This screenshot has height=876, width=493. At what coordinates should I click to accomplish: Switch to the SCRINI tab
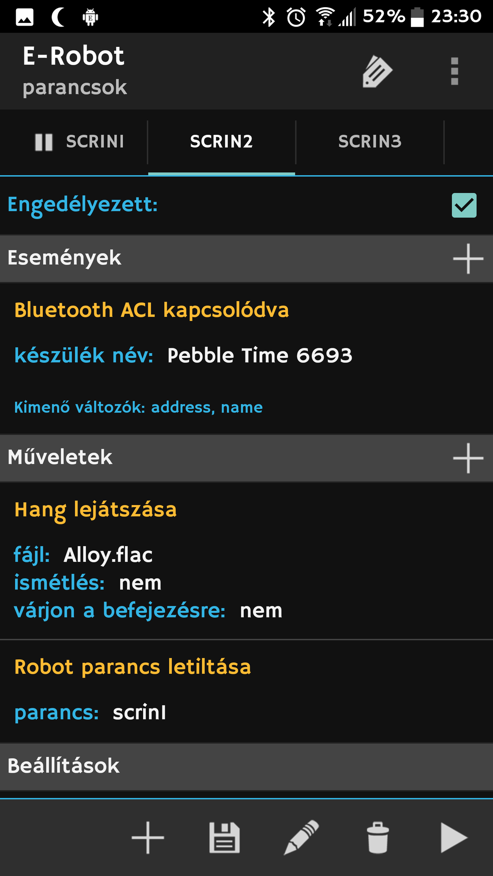coord(80,142)
